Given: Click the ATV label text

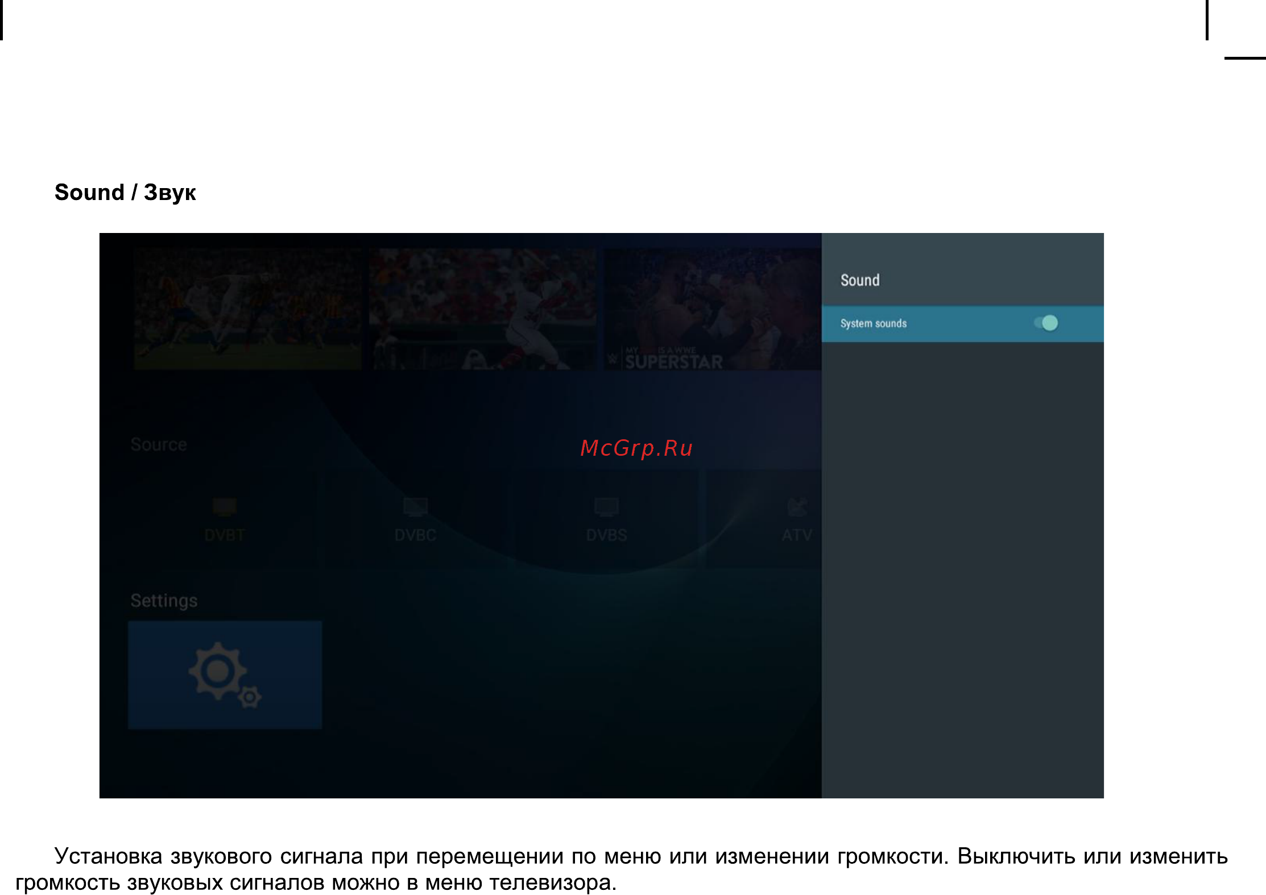Looking at the screenshot, I should point(797,535).
